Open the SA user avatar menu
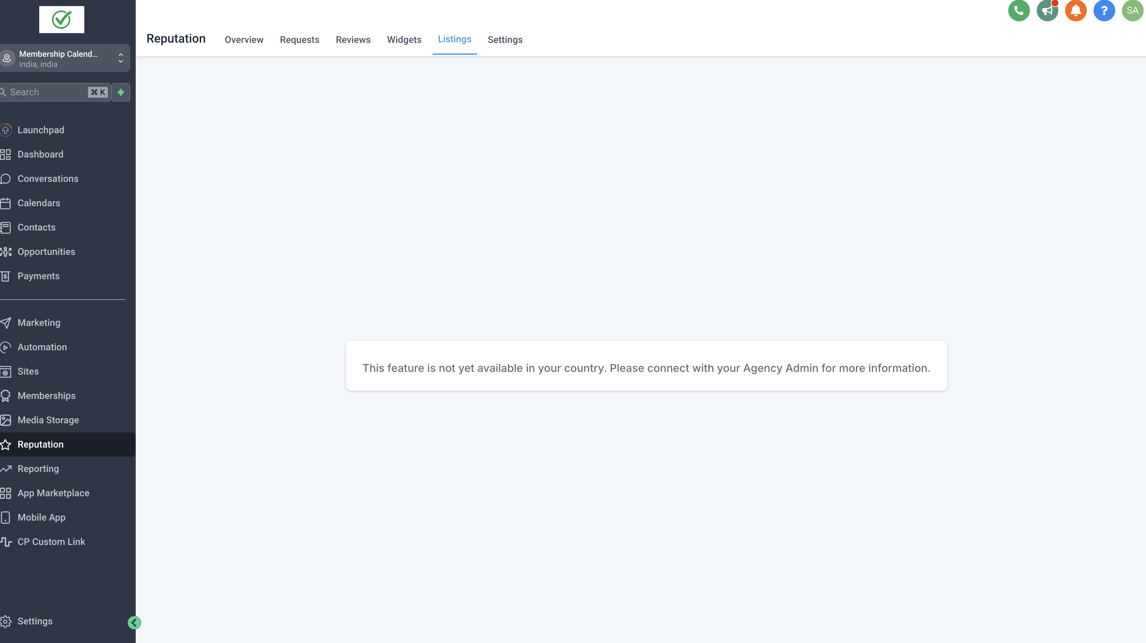This screenshot has height=643, width=1146. click(x=1132, y=10)
